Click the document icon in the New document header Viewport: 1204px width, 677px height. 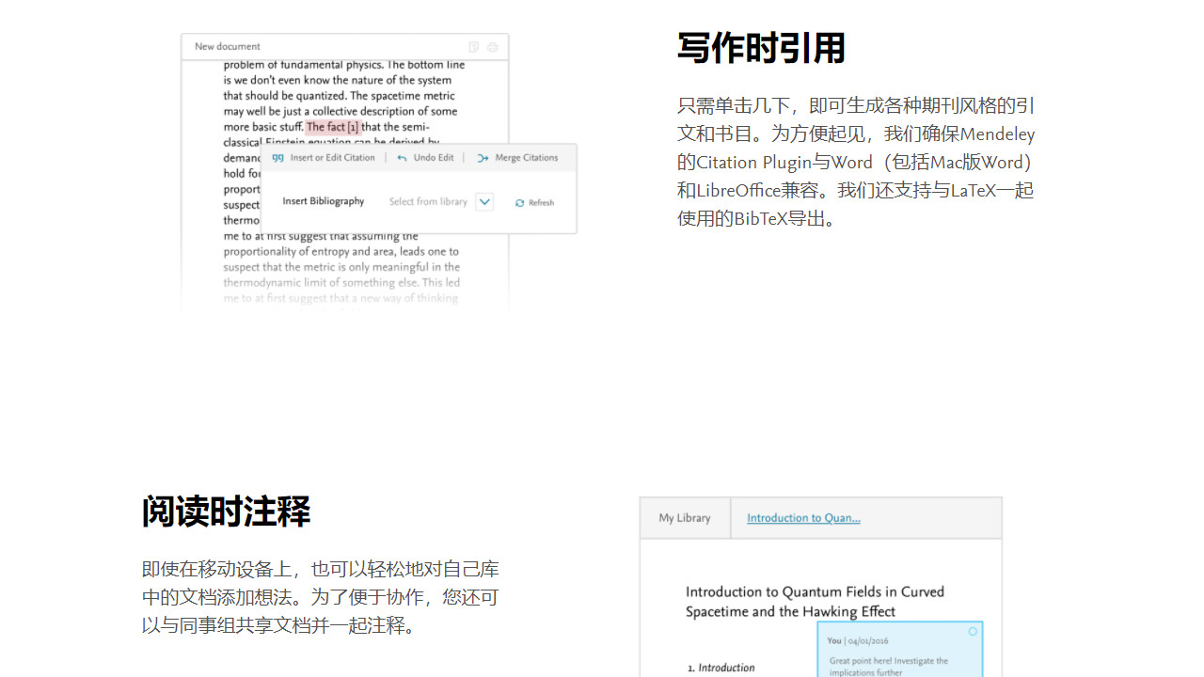473,45
